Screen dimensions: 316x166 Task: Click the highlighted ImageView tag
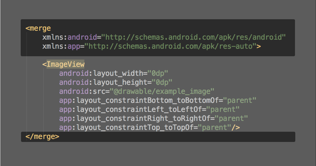(65, 64)
